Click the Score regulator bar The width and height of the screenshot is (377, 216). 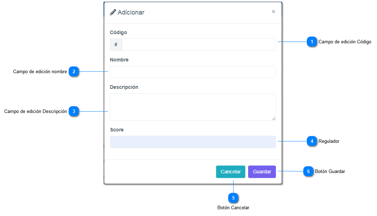point(193,142)
